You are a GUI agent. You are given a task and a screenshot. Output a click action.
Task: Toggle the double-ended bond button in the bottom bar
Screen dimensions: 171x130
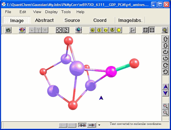click(x=82, y=125)
